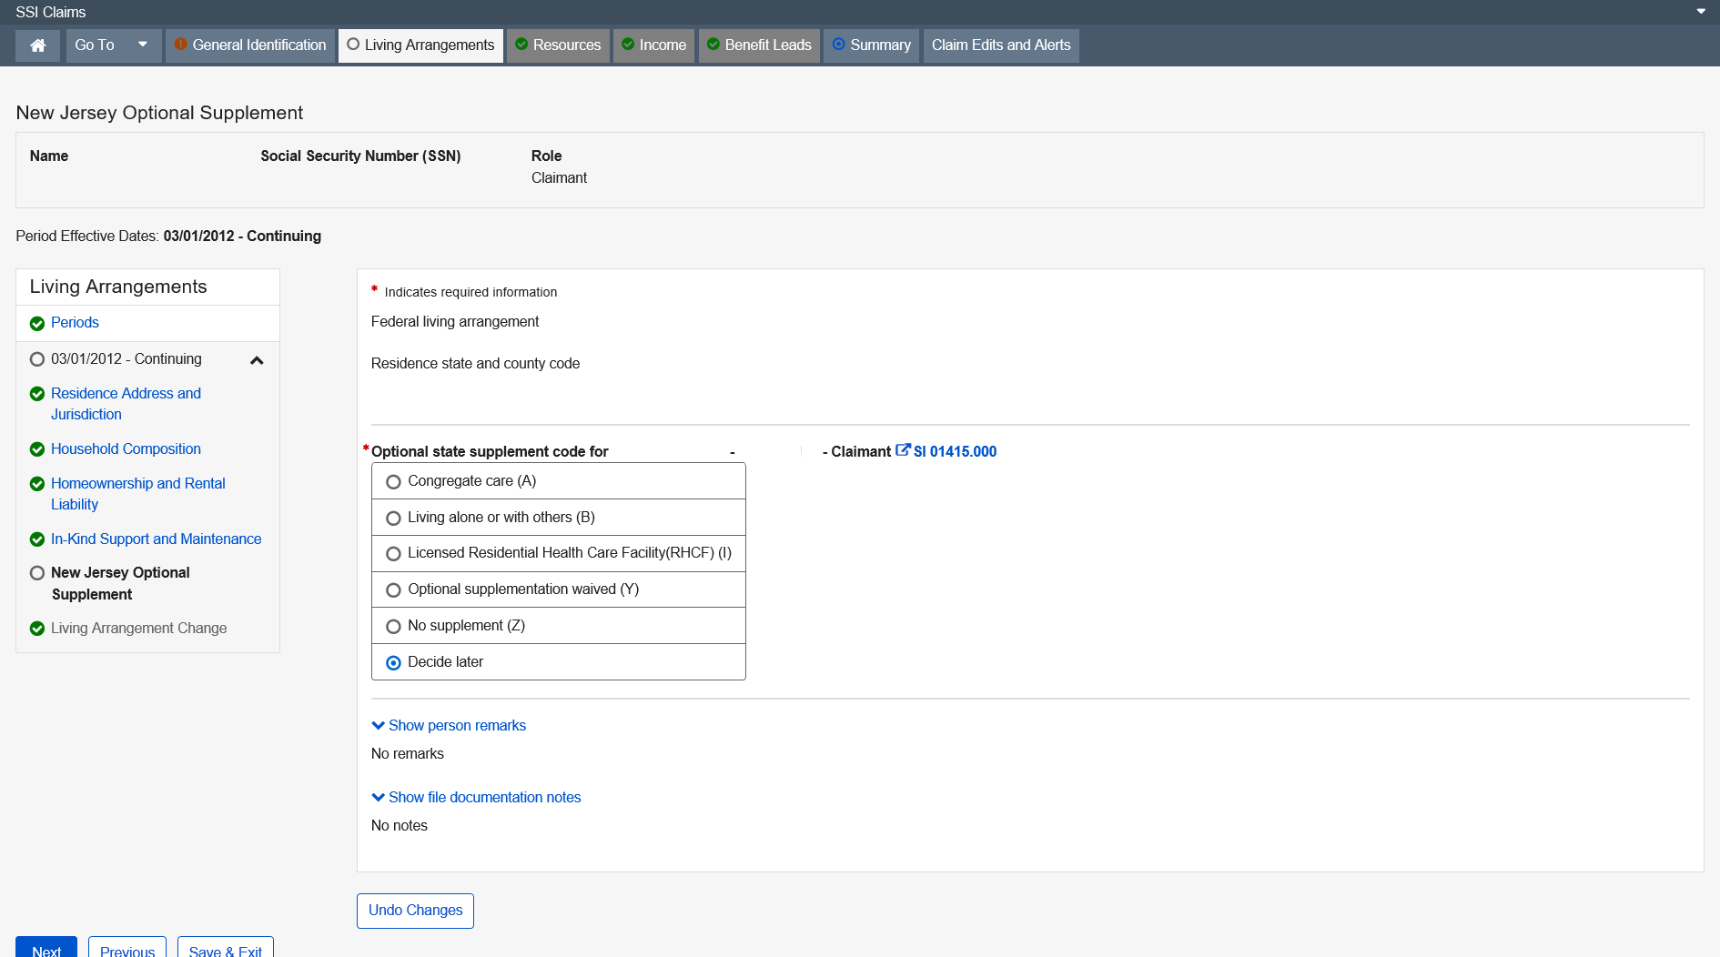1720x957 pixels.
Task: Select the Congregate care (A) option
Action: 393,482
